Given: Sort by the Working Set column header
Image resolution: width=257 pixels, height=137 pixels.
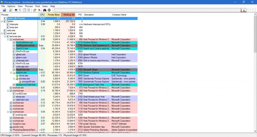Looking at the screenshot, I should tap(68, 15).
